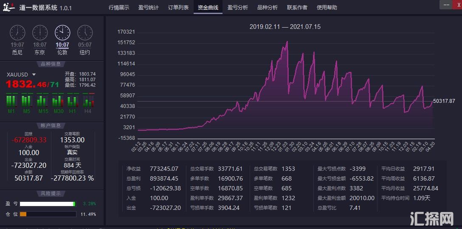The width and height of the screenshot is (462, 229).
Task: Minimize the window with the dash button
Action: coord(446,5)
